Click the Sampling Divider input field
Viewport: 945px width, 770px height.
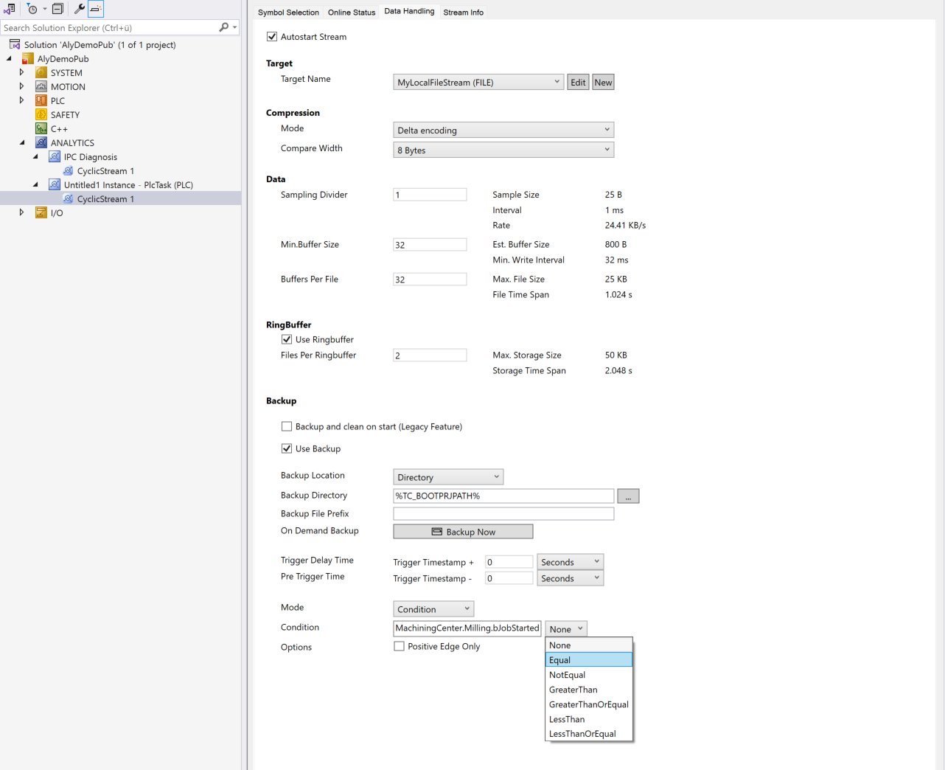click(430, 195)
